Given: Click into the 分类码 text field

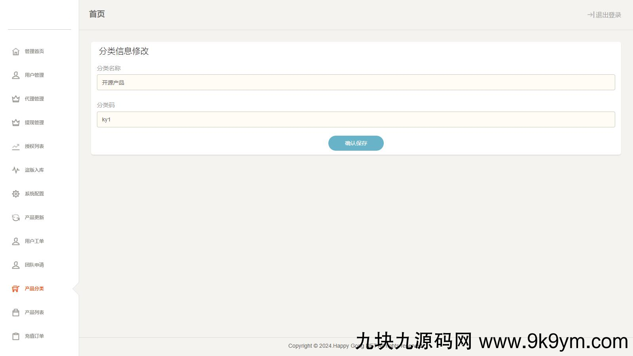Looking at the screenshot, I should (x=356, y=119).
